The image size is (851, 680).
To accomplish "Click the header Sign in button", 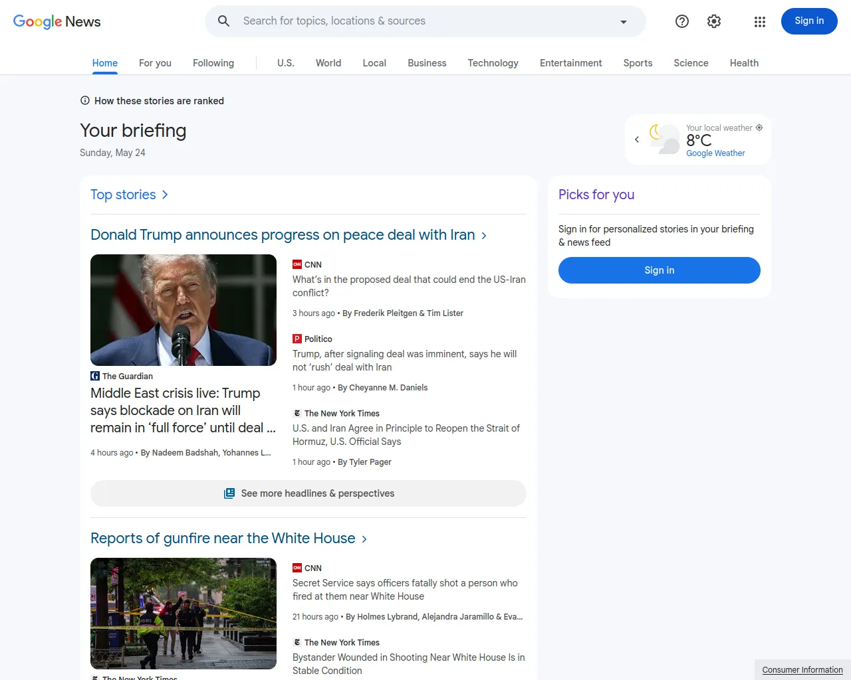I will pyautogui.click(x=809, y=21).
